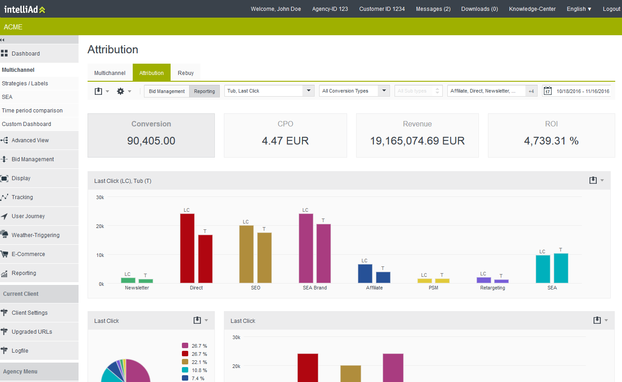Select the Conversion metric tile
The image size is (622, 382).
click(151, 135)
